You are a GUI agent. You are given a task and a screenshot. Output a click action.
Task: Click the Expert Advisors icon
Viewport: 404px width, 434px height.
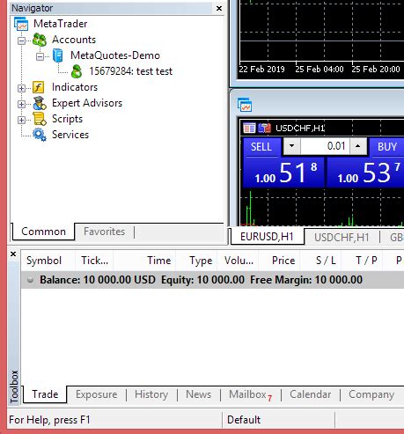(x=40, y=103)
